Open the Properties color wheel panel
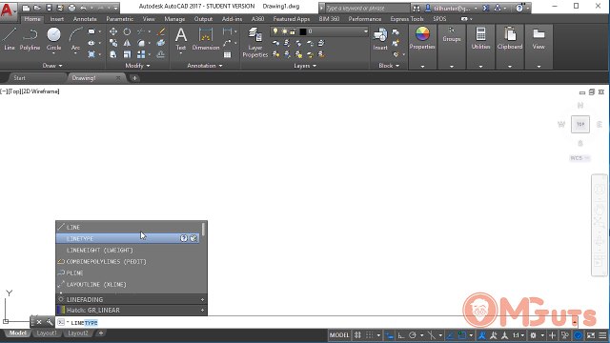Viewport: 610px width, 343px height. [x=422, y=38]
